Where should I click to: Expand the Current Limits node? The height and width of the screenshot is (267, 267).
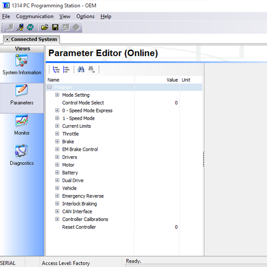pyautogui.click(x=57, y=126)
